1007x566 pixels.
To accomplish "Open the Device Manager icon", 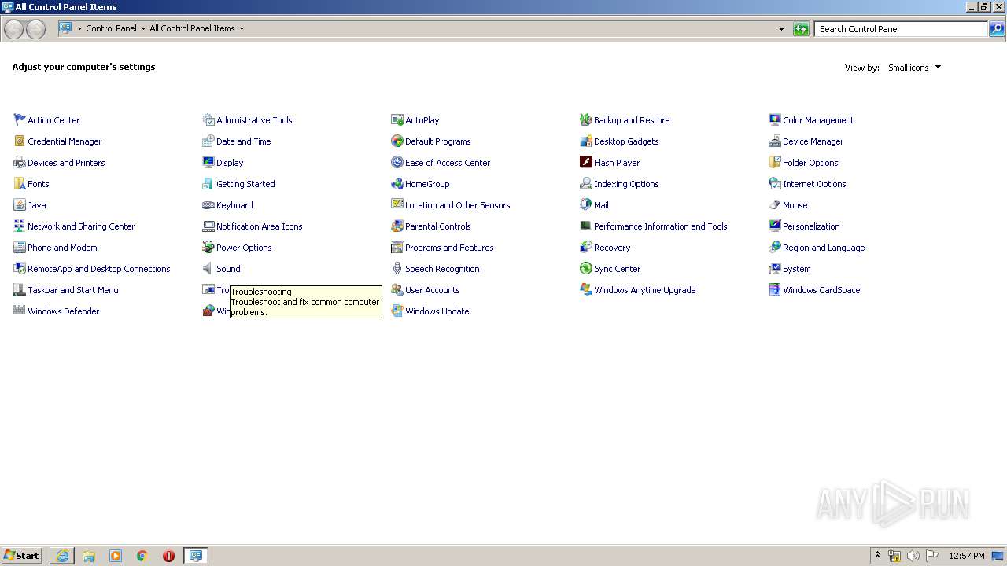I will click(x=775, y=141).
